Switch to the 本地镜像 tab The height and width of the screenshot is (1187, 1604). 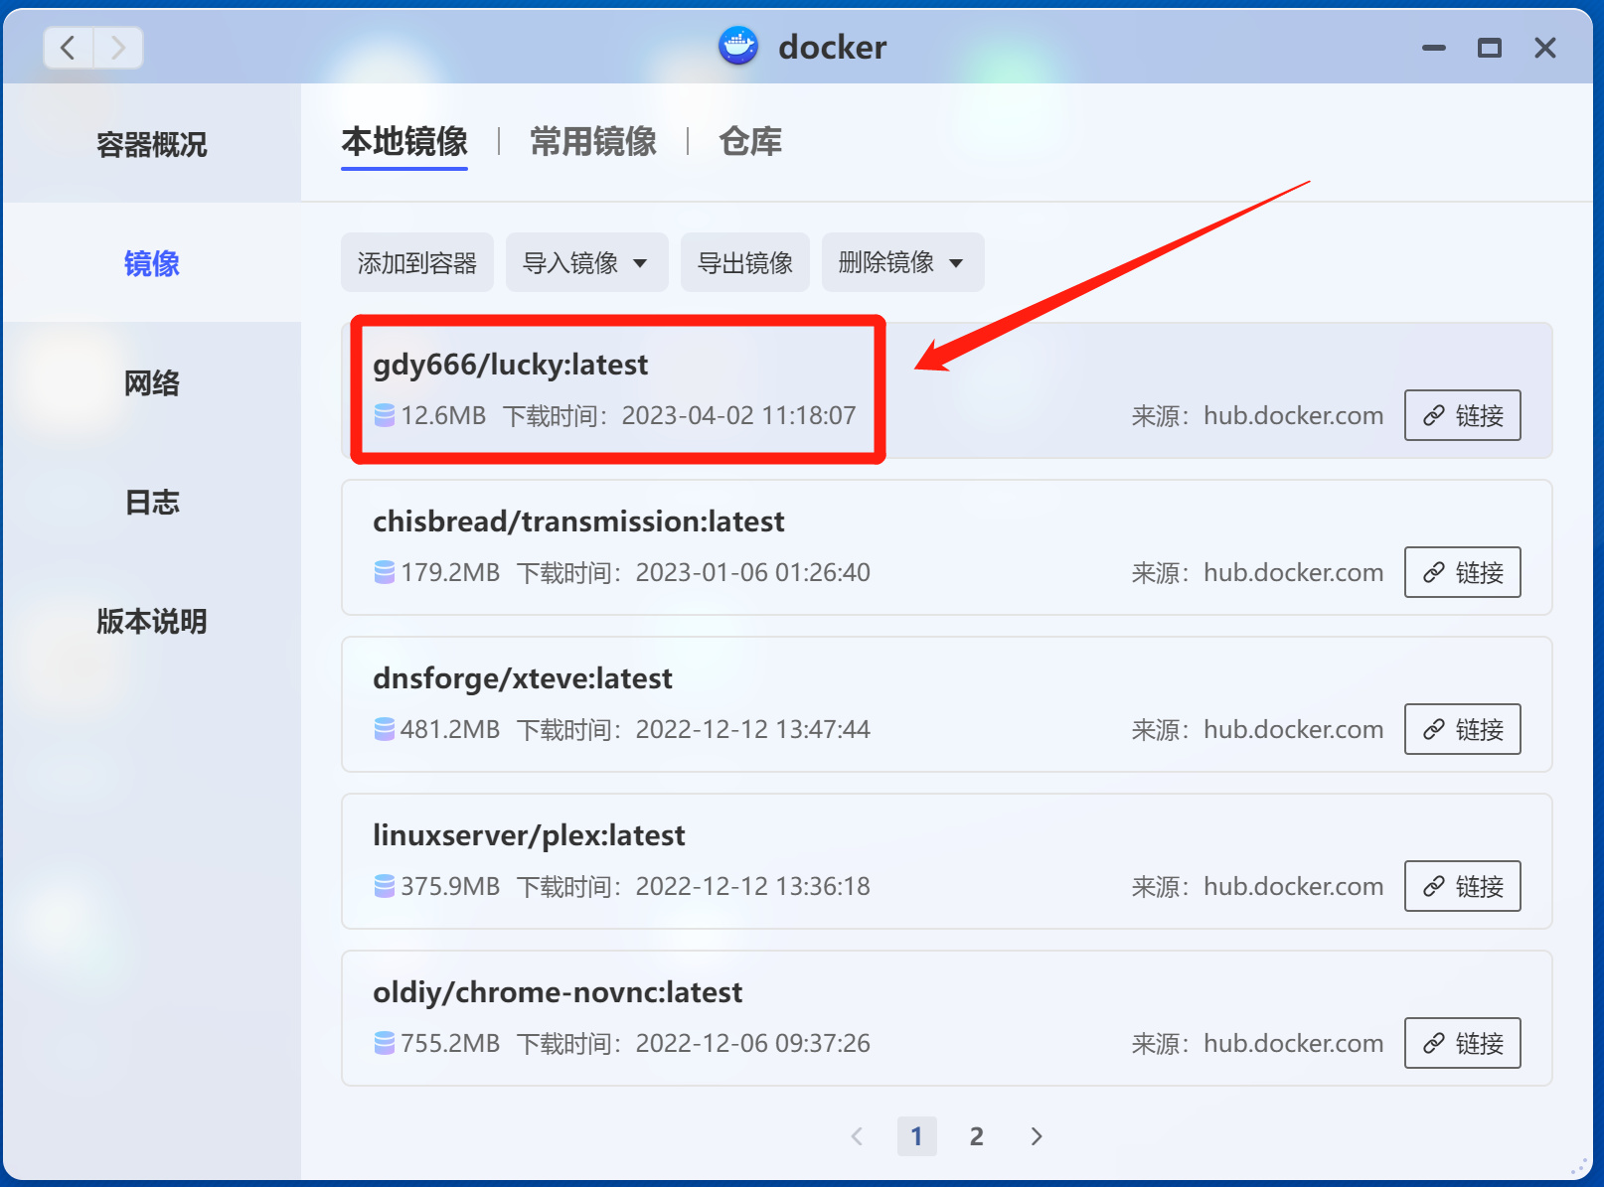tap(404, 142)
